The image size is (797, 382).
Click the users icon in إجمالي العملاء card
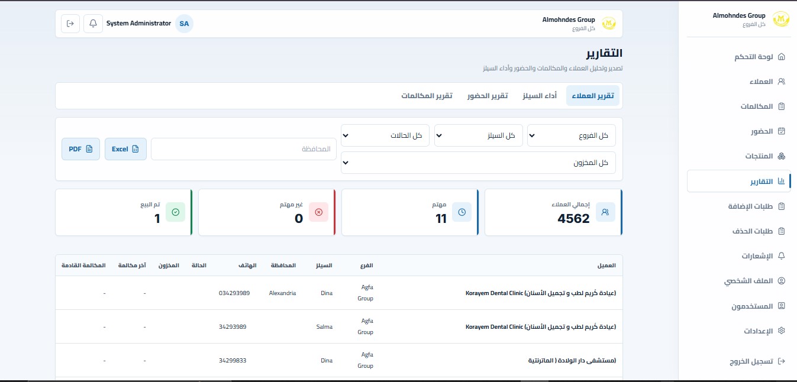click(x=605, y=212)
